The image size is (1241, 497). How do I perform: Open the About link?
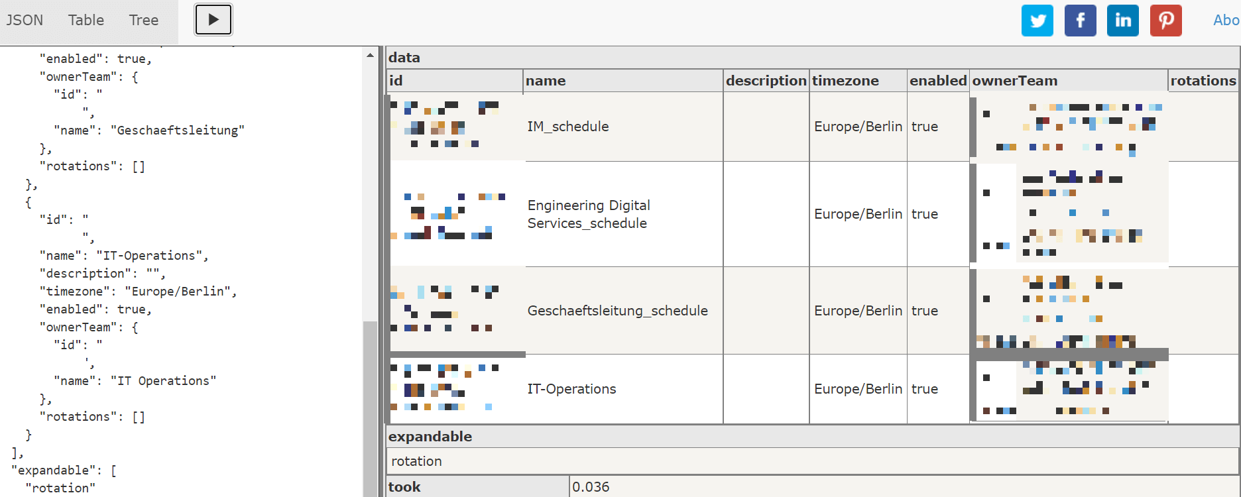coord(1226,20)
